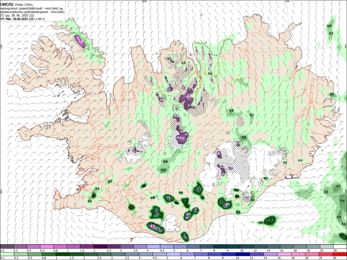Click the hot pink 20 rain swatch
This screenshot has height=260, width=347.
click(312, 254)
